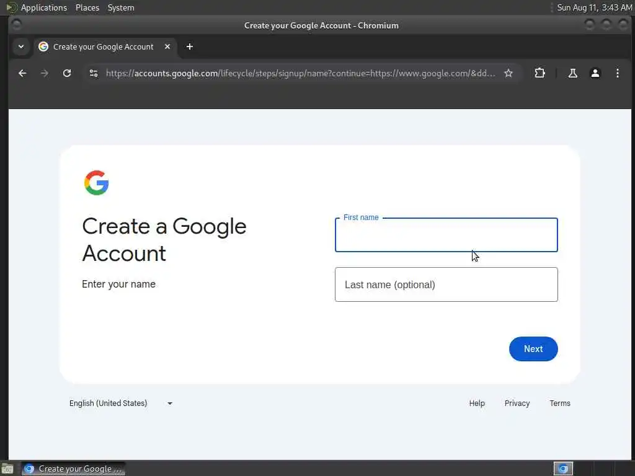Click the clock showing Sun Aug 11
635x476 pixels.
594,7
